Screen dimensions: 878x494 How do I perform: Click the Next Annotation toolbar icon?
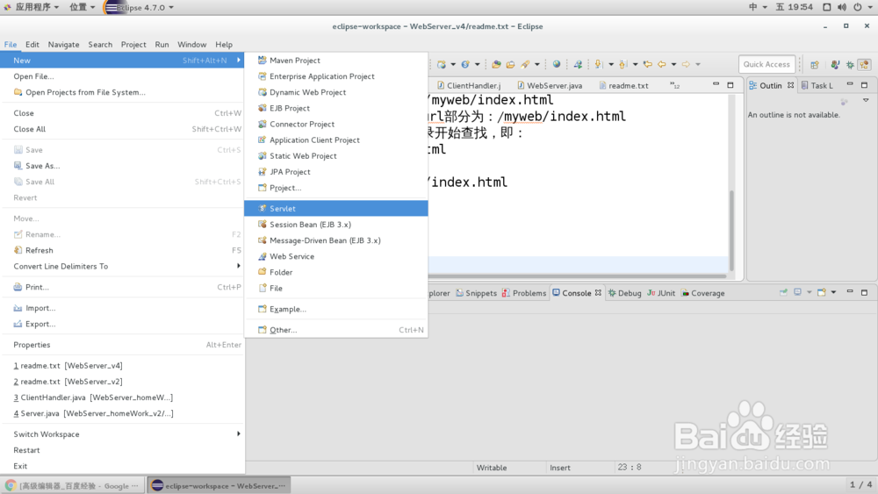point(599,64)
